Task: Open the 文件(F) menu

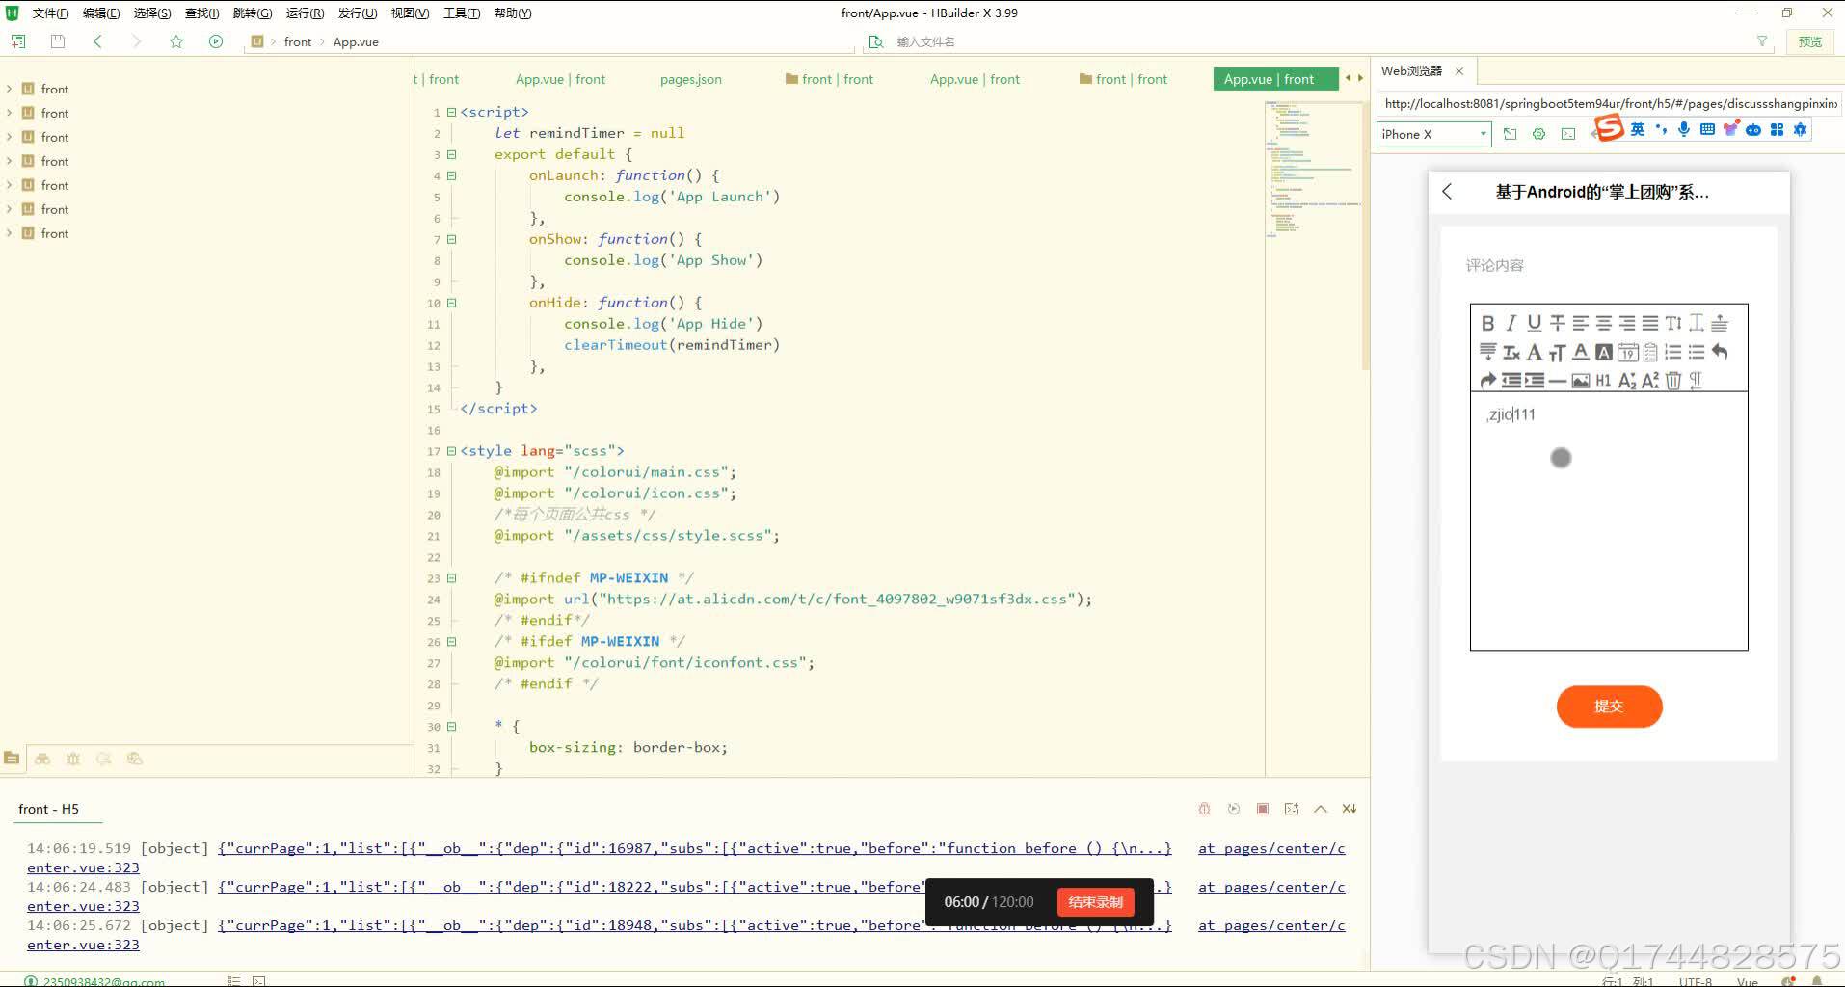Action: pyautogui.click(x=50, y=13)
